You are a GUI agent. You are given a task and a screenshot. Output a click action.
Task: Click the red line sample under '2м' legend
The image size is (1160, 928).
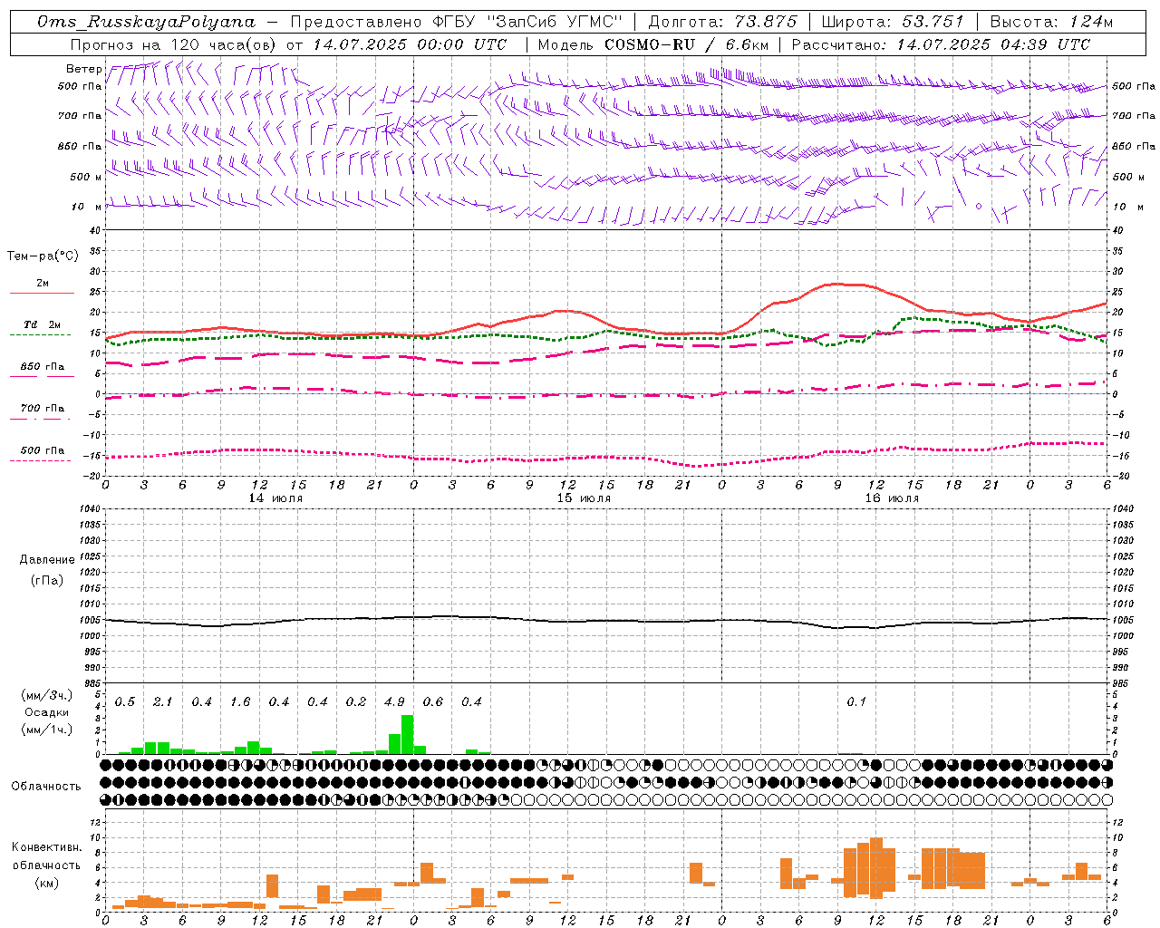43,293
